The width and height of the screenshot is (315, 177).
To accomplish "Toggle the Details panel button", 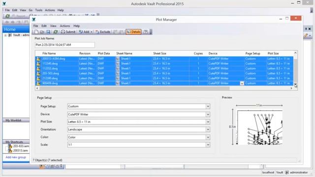I will pyautogui.click(x=133, y=32).
